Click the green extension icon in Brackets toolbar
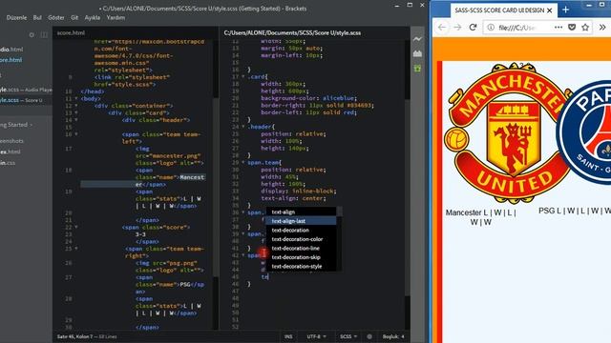611x343 pixels. 417,69
